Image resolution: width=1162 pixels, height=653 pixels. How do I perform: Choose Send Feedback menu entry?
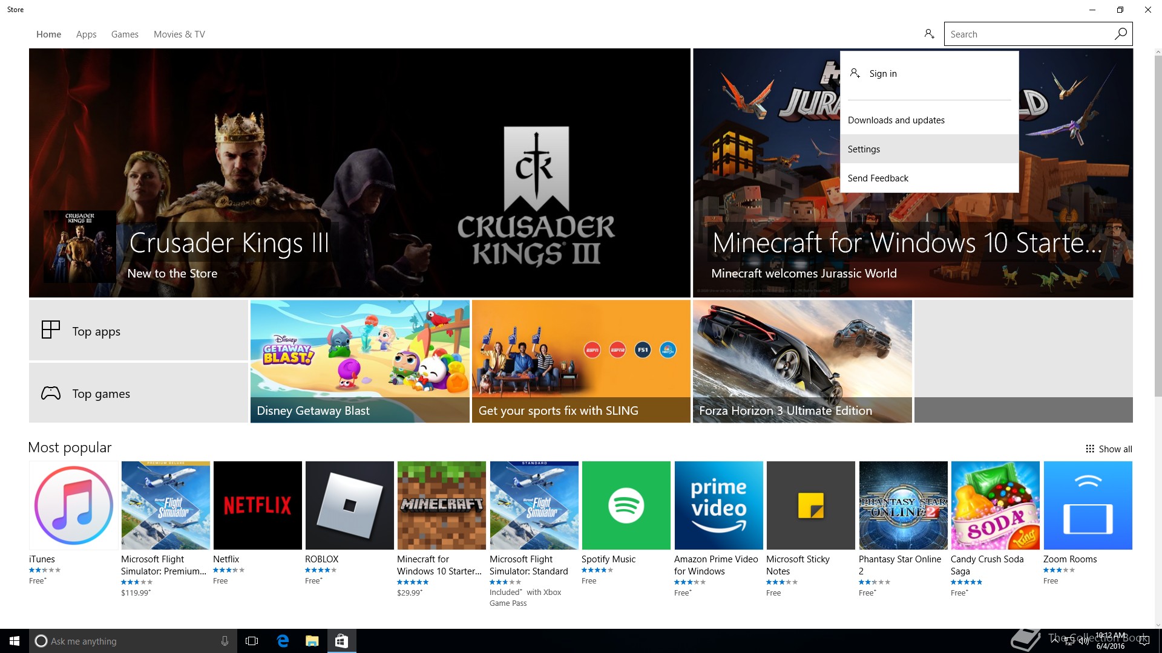[x=929, y=178]
